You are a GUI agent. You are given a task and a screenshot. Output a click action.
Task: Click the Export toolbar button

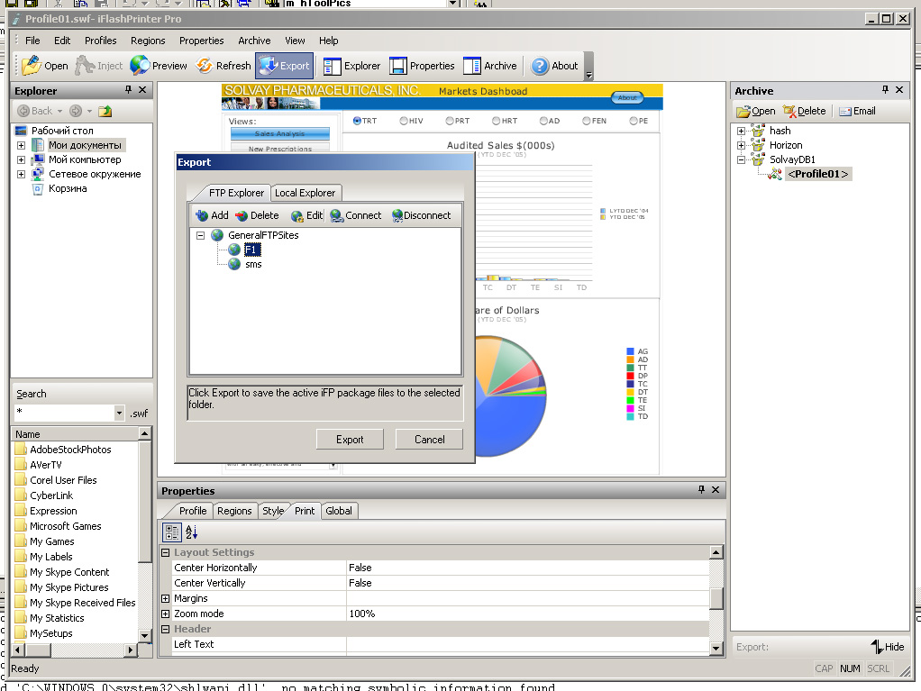[284, 66]
